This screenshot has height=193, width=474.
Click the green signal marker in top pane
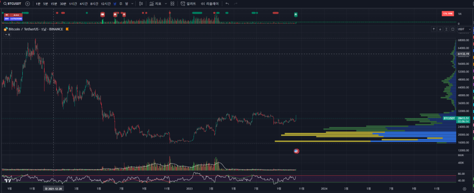(296, 14)
